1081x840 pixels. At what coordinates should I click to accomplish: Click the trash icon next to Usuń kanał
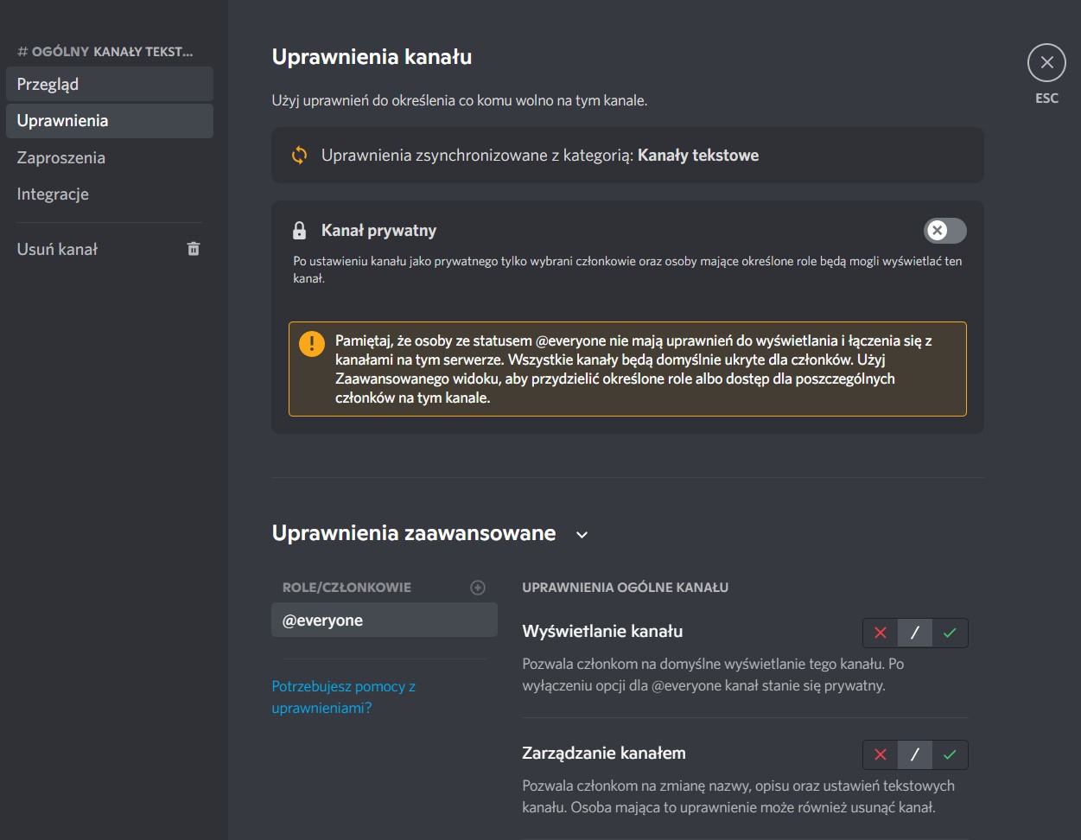click(194, 249)
